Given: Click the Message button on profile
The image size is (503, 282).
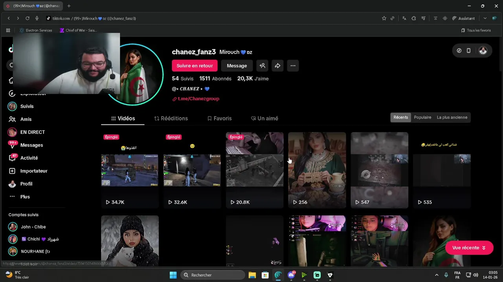Looking at the screenshot, I should 237,66.
